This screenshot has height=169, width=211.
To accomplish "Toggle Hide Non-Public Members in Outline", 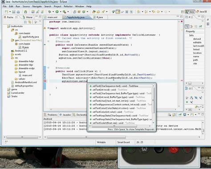I will coord(187,102).
